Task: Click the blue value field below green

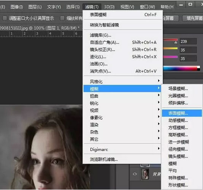Action: click(188, 59)
